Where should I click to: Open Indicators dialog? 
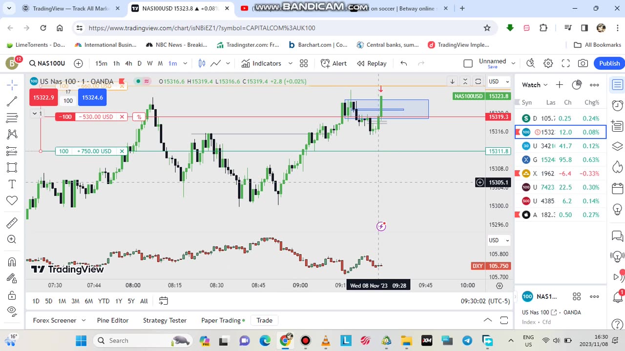[x=261, y=63]
